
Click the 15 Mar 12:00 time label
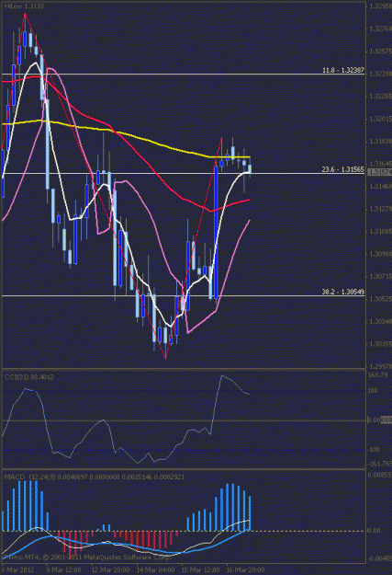[201, 569]
